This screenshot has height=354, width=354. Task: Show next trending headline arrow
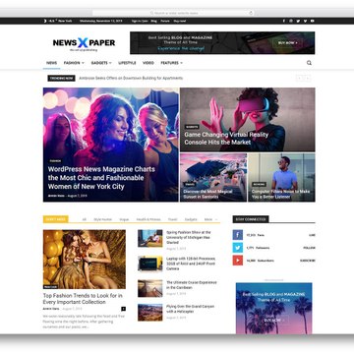point(307,78)
